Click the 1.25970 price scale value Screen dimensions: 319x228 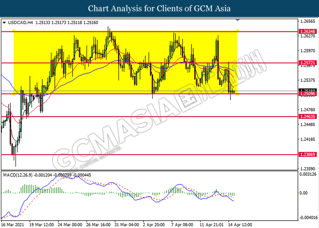point(308,51)
